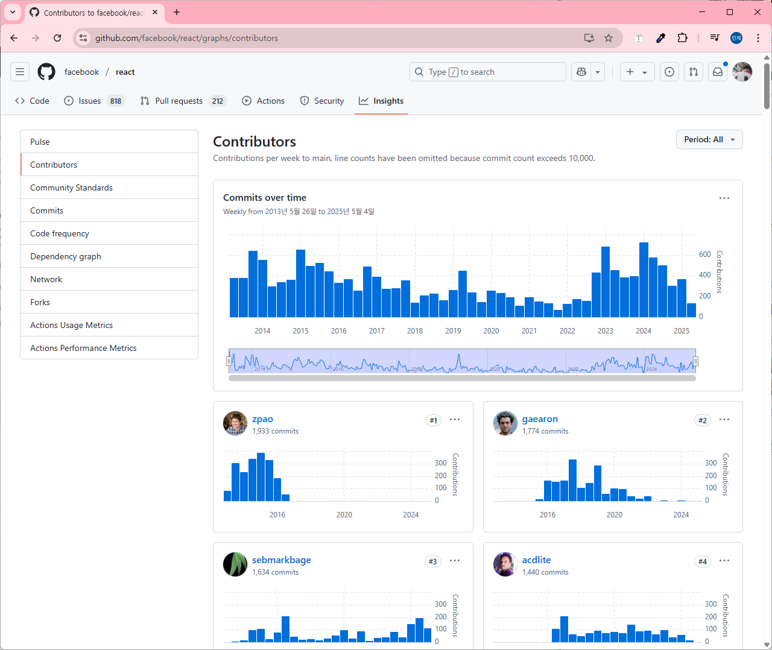
Task: Open the eyedropper extension icon
Action: point(660,38)
